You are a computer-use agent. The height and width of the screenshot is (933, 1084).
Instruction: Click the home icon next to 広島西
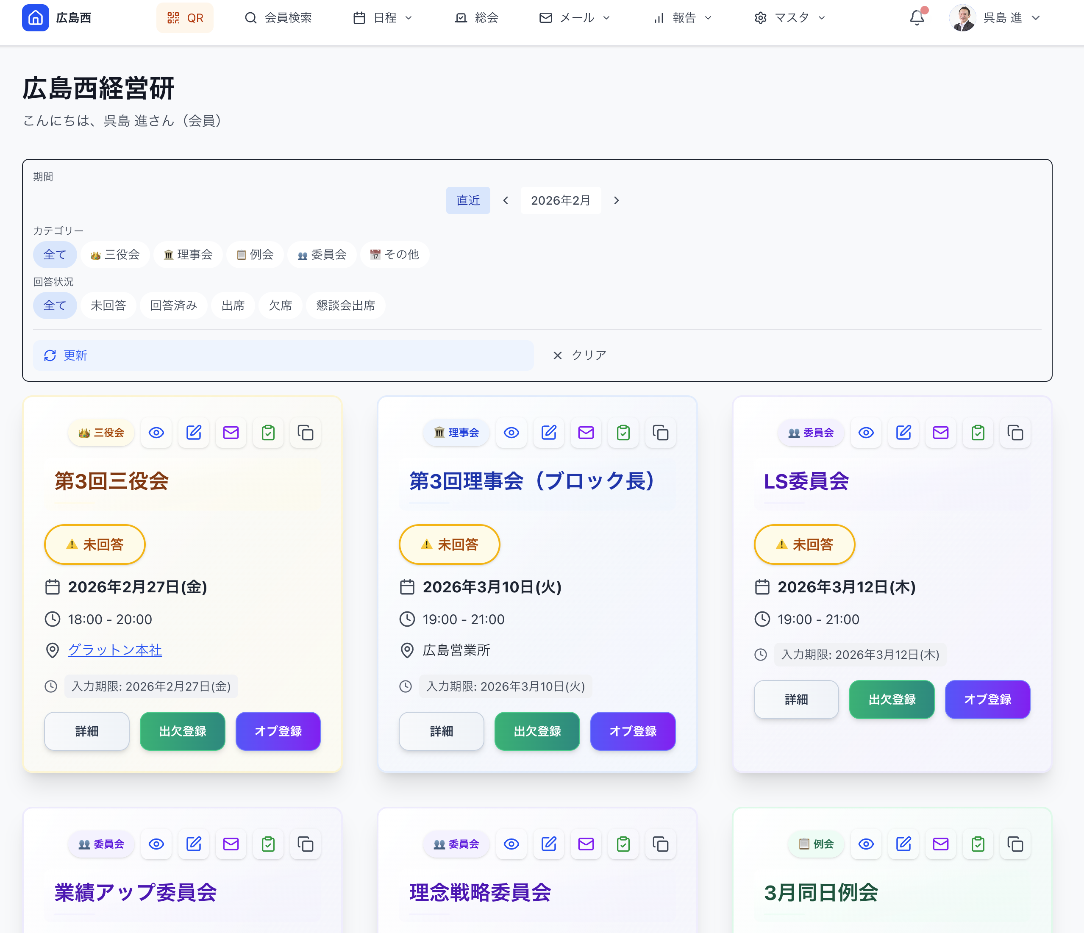coord(36,17)
